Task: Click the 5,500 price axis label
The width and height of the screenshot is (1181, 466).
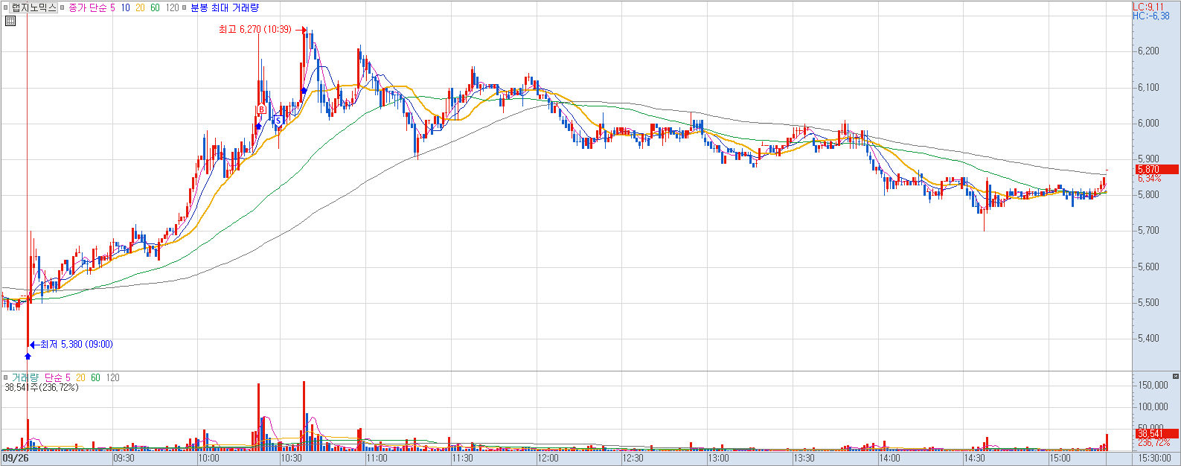Action: point(1148,303)
